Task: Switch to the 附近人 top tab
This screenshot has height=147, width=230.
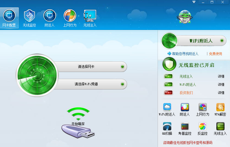Action: click(50, 18)
